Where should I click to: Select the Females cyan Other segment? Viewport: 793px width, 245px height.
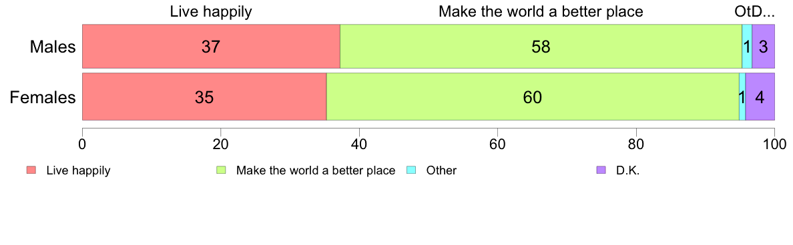click(742, 97)
